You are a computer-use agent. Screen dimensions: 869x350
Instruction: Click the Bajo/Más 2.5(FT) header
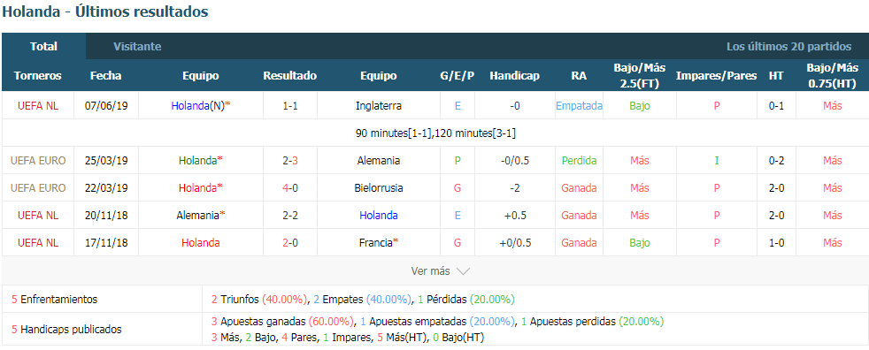(x=639, y=76)
